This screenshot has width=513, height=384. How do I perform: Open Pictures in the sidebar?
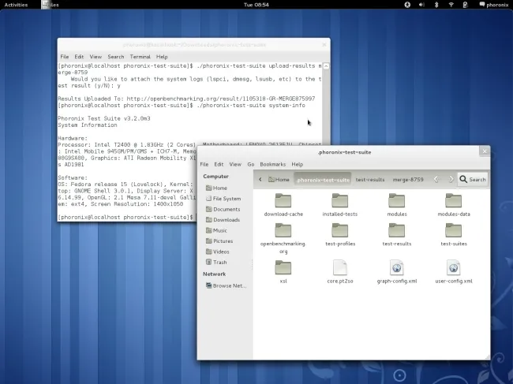coord(219,240)
